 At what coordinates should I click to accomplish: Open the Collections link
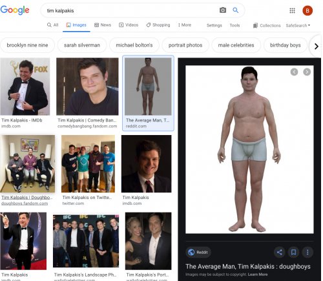pos(267,25)
